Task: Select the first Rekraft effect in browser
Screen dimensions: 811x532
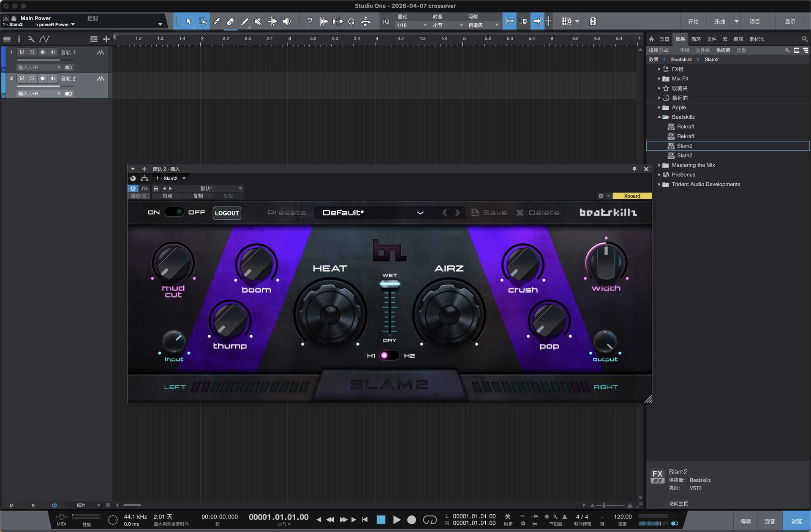Action: (x=728, y=127)
